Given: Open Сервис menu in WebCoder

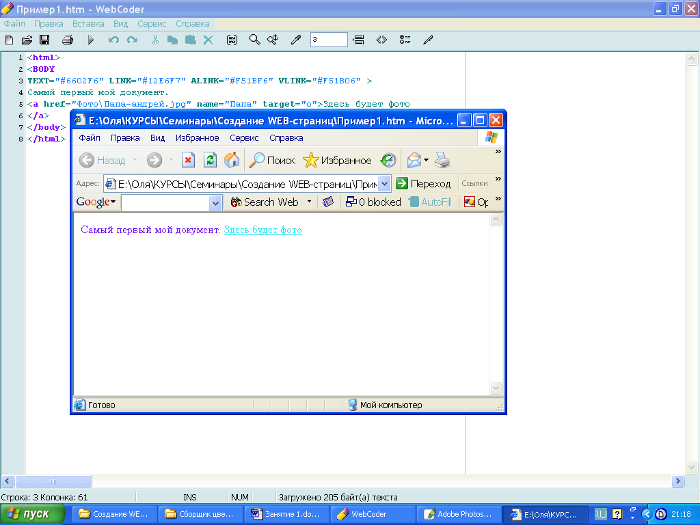Looking at the screenshot, I should click(152, 24).
